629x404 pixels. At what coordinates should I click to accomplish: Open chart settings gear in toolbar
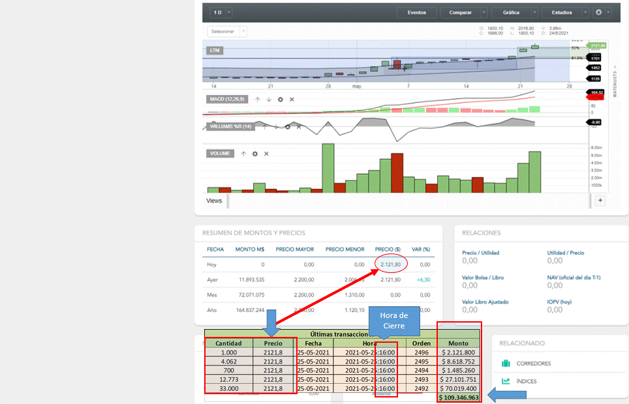pyautogui.click(x=598, y=12)
